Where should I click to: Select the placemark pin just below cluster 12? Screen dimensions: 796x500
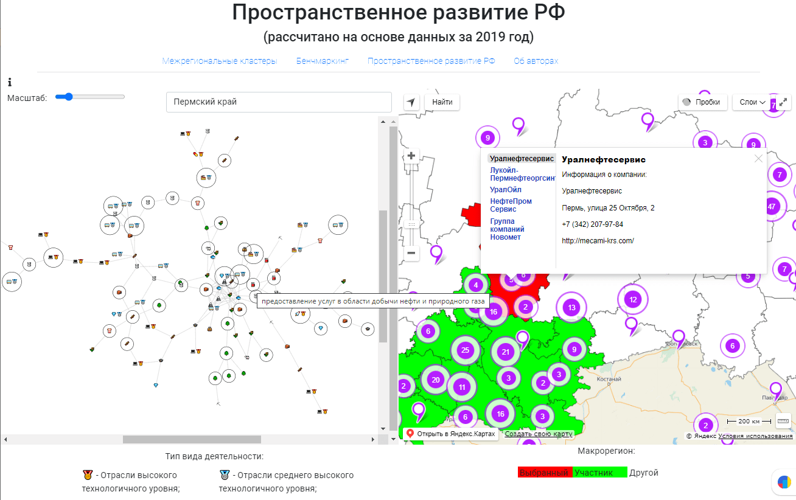tap(632, 327)
